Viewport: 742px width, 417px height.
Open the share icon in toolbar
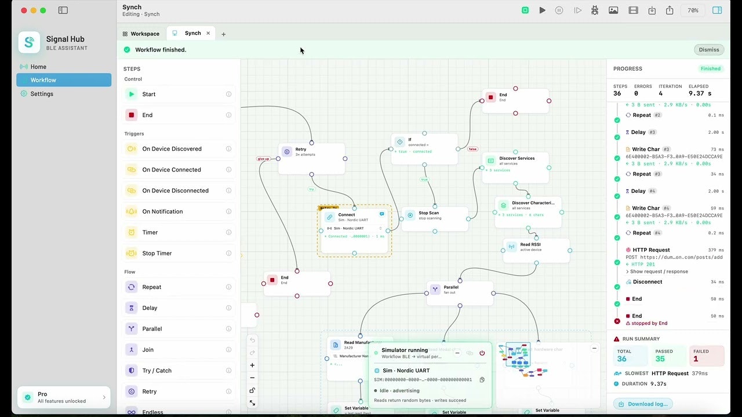[670, 10]
